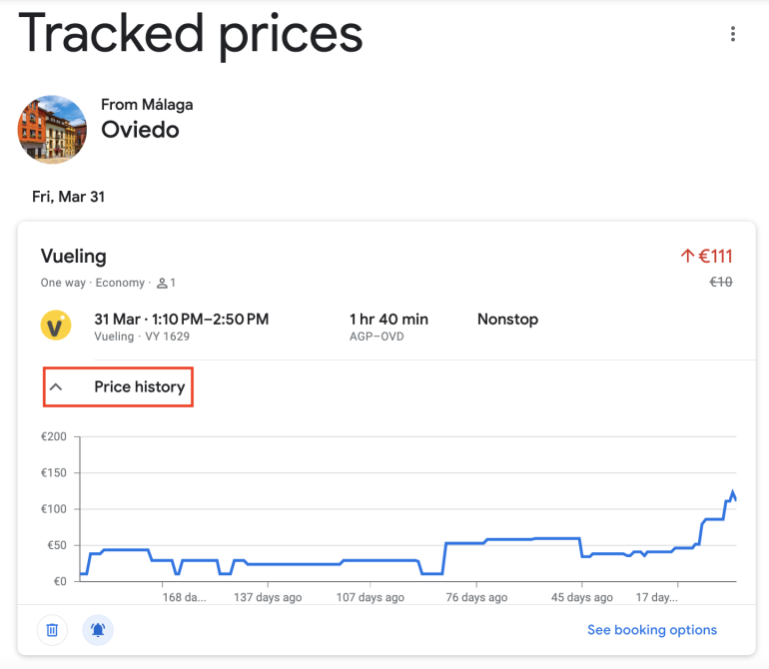Open the three-dot more options menu

[733, 35]
